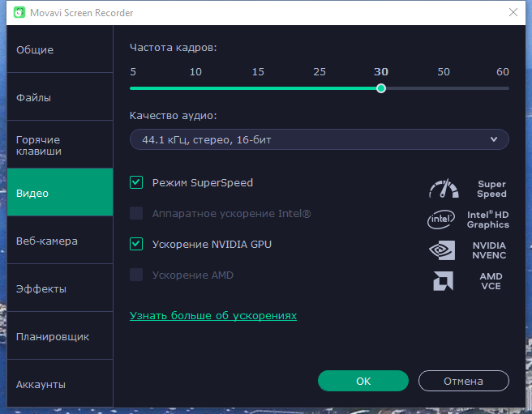Image resolution: width=532 pixels, height=414 pixels.
Task: Click the NVIDIA eye logo icon
Action: tap(442, 250)
